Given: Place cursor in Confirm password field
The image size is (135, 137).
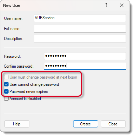Looking at the screenshot, I should (x=85, y=66).
